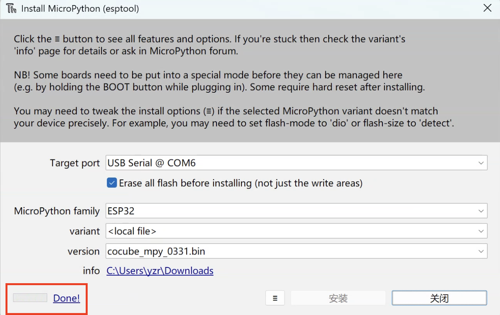Uncheck Erase all flash before installing

[112, 183]
